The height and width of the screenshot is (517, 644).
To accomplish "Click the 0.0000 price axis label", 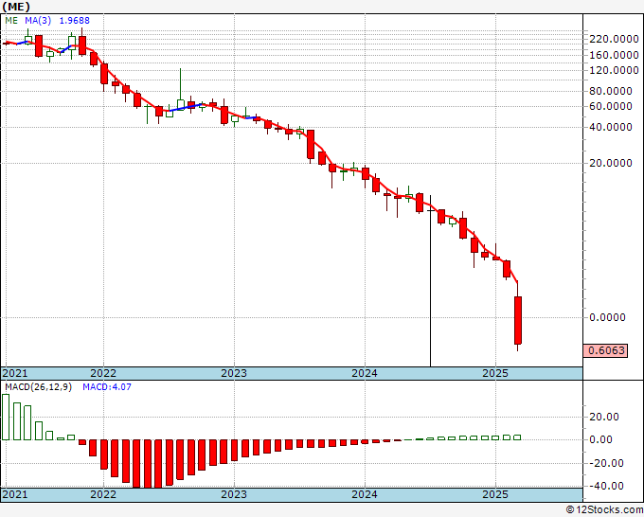I will coord(607,317).
